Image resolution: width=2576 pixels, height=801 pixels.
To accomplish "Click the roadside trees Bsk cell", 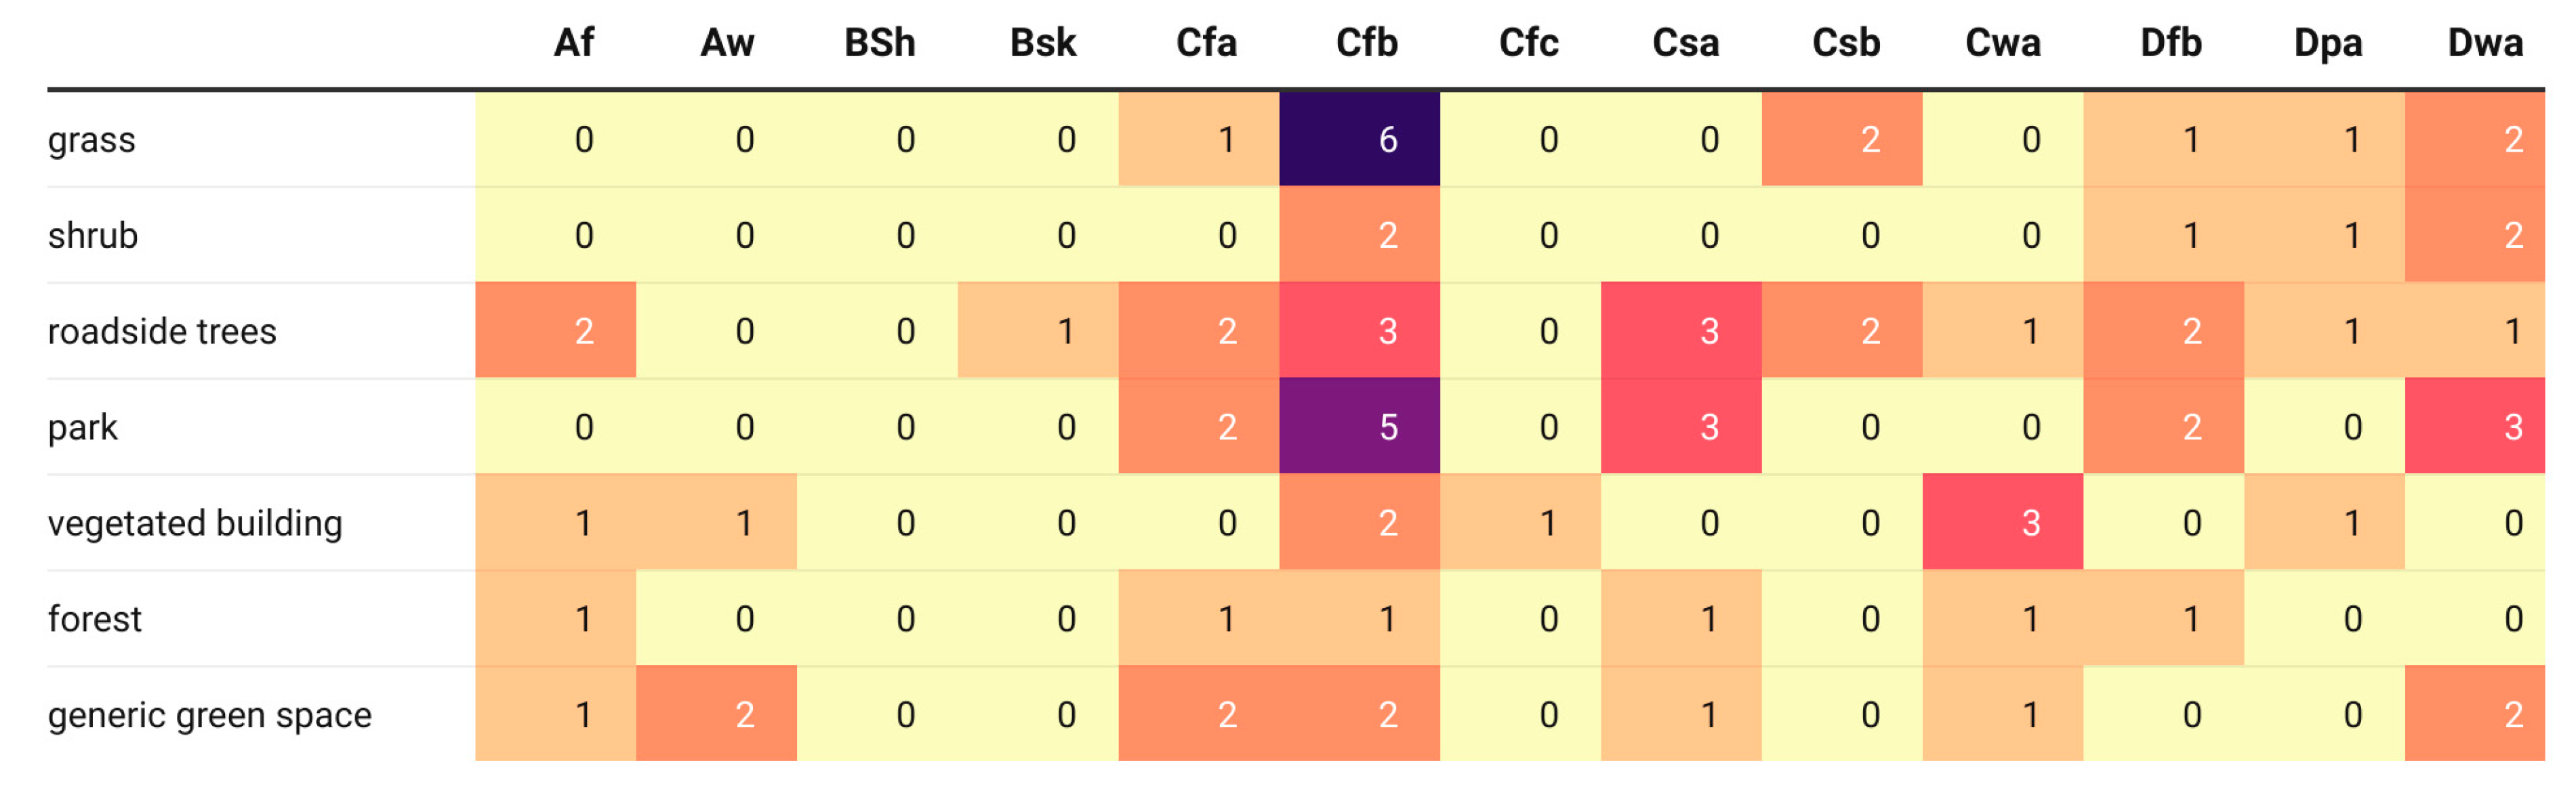I will point(1038,332).
